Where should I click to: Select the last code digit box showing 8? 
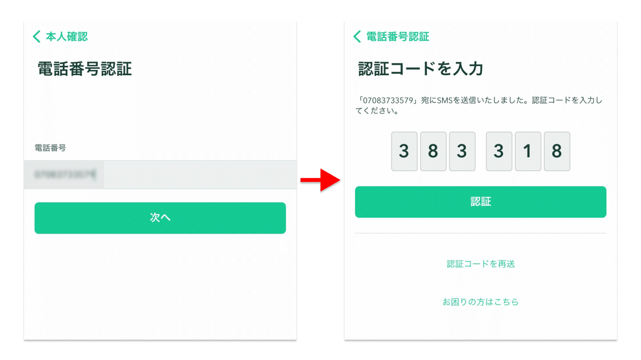557,151
